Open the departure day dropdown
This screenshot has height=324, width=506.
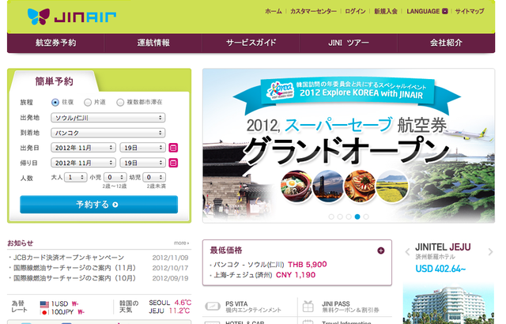[142, 148]
